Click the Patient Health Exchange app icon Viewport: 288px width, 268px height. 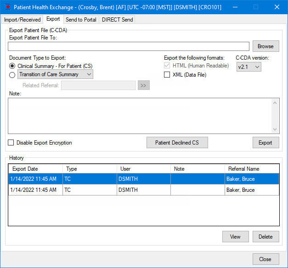[7, 7]
